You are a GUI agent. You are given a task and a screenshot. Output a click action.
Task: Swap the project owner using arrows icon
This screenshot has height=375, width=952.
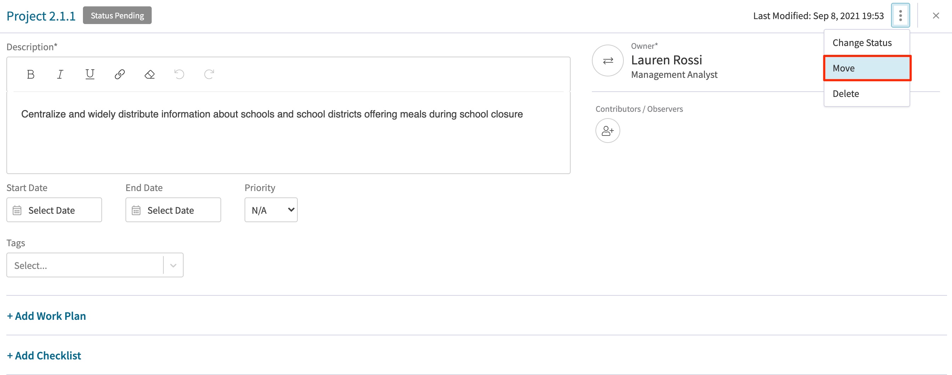(607, 60)
